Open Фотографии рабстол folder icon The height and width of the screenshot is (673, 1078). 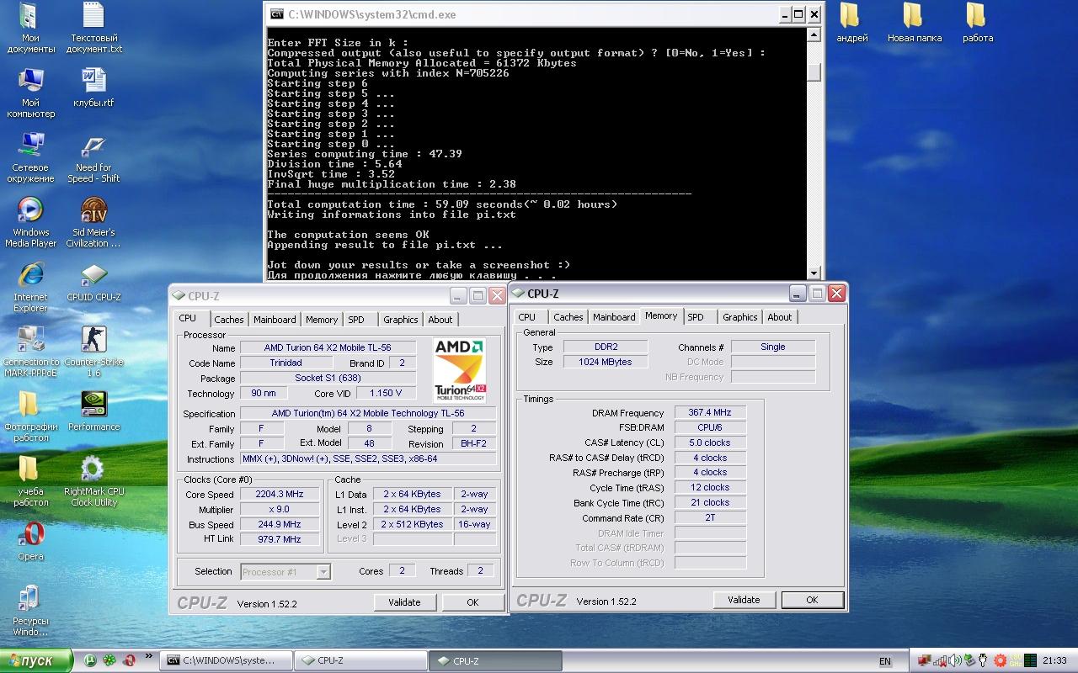click(x=30, y=416)
